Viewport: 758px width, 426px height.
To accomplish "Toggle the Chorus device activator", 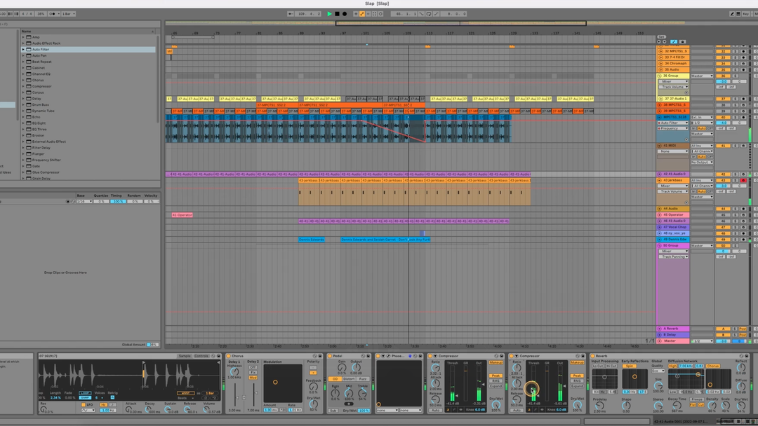I will (x=228, y=356).
